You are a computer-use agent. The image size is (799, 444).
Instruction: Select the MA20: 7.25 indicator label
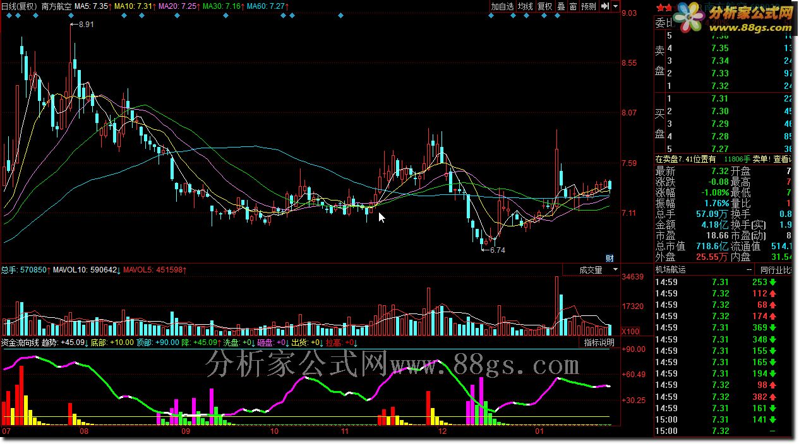[178, 6]
